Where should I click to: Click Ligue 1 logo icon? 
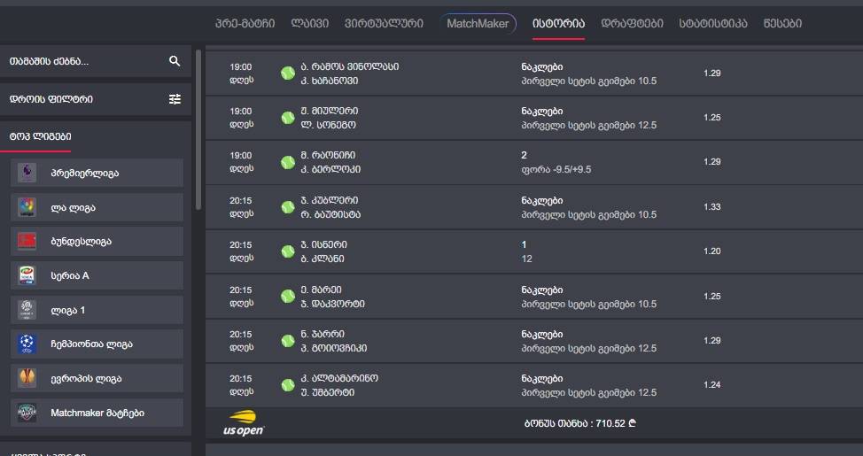[x=27, y=310]
